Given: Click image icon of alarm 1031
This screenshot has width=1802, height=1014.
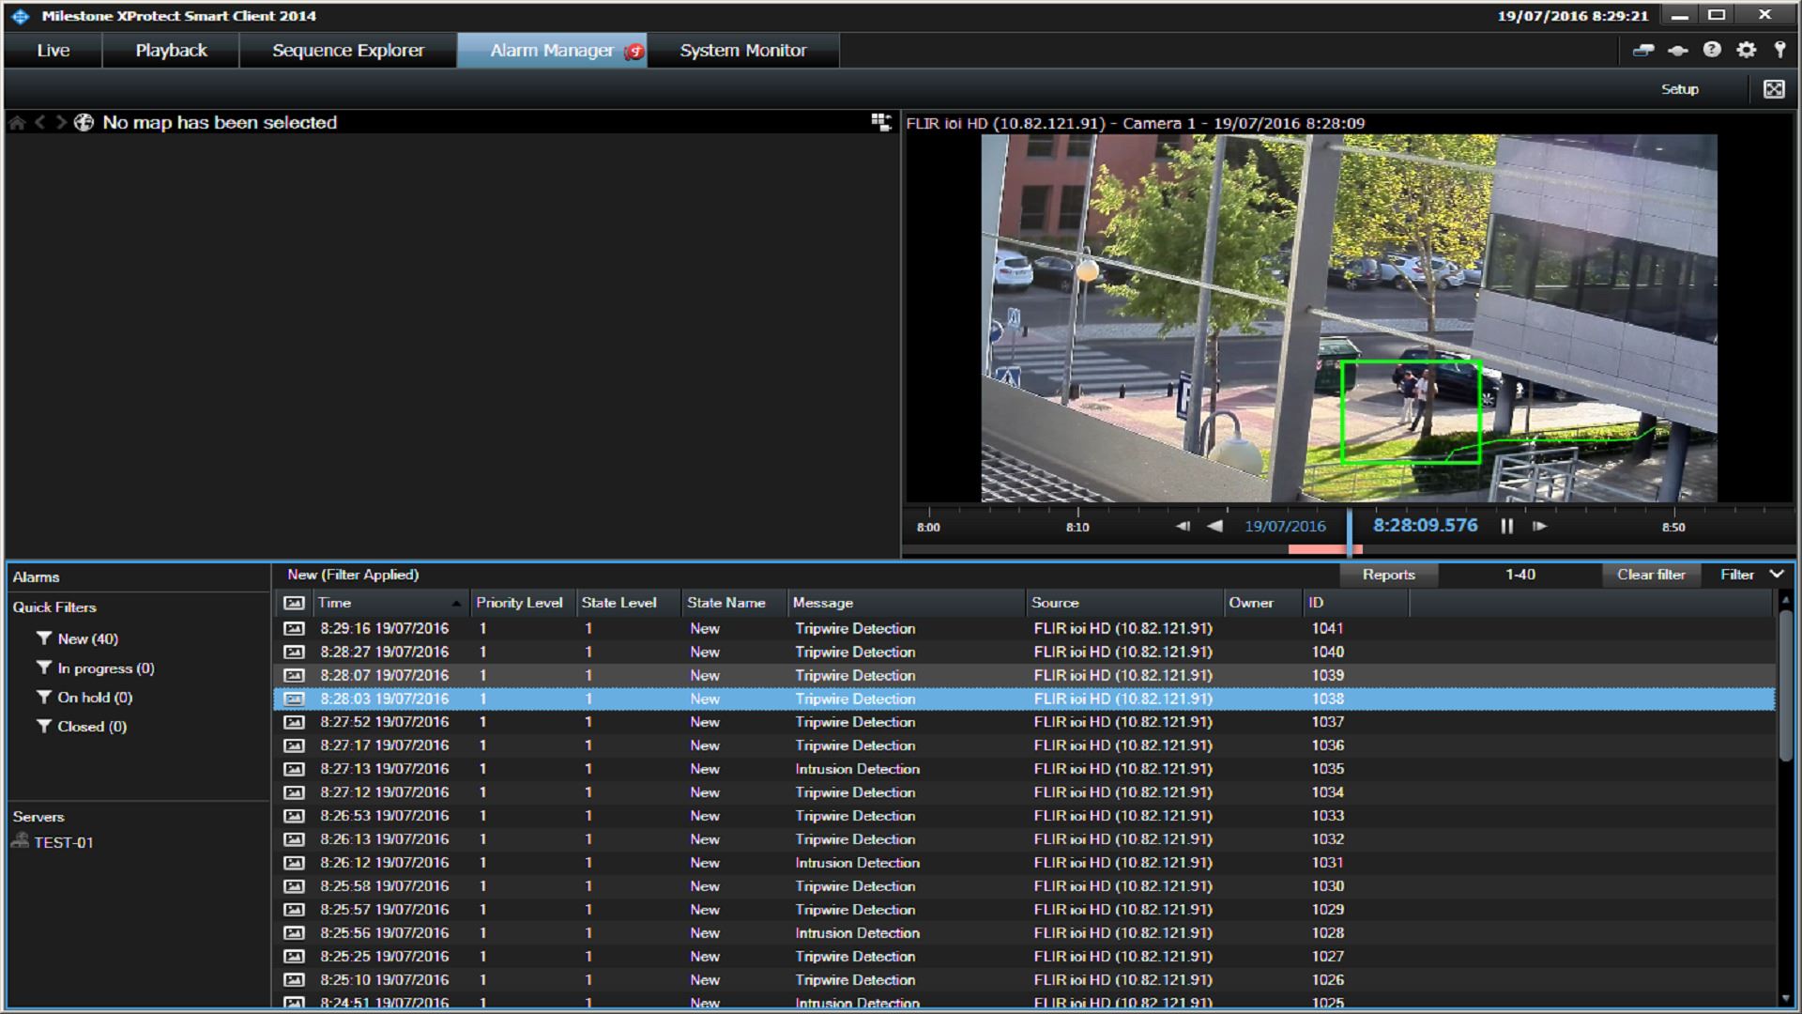Looking at the screenshot, I should [x=294, y=864].
